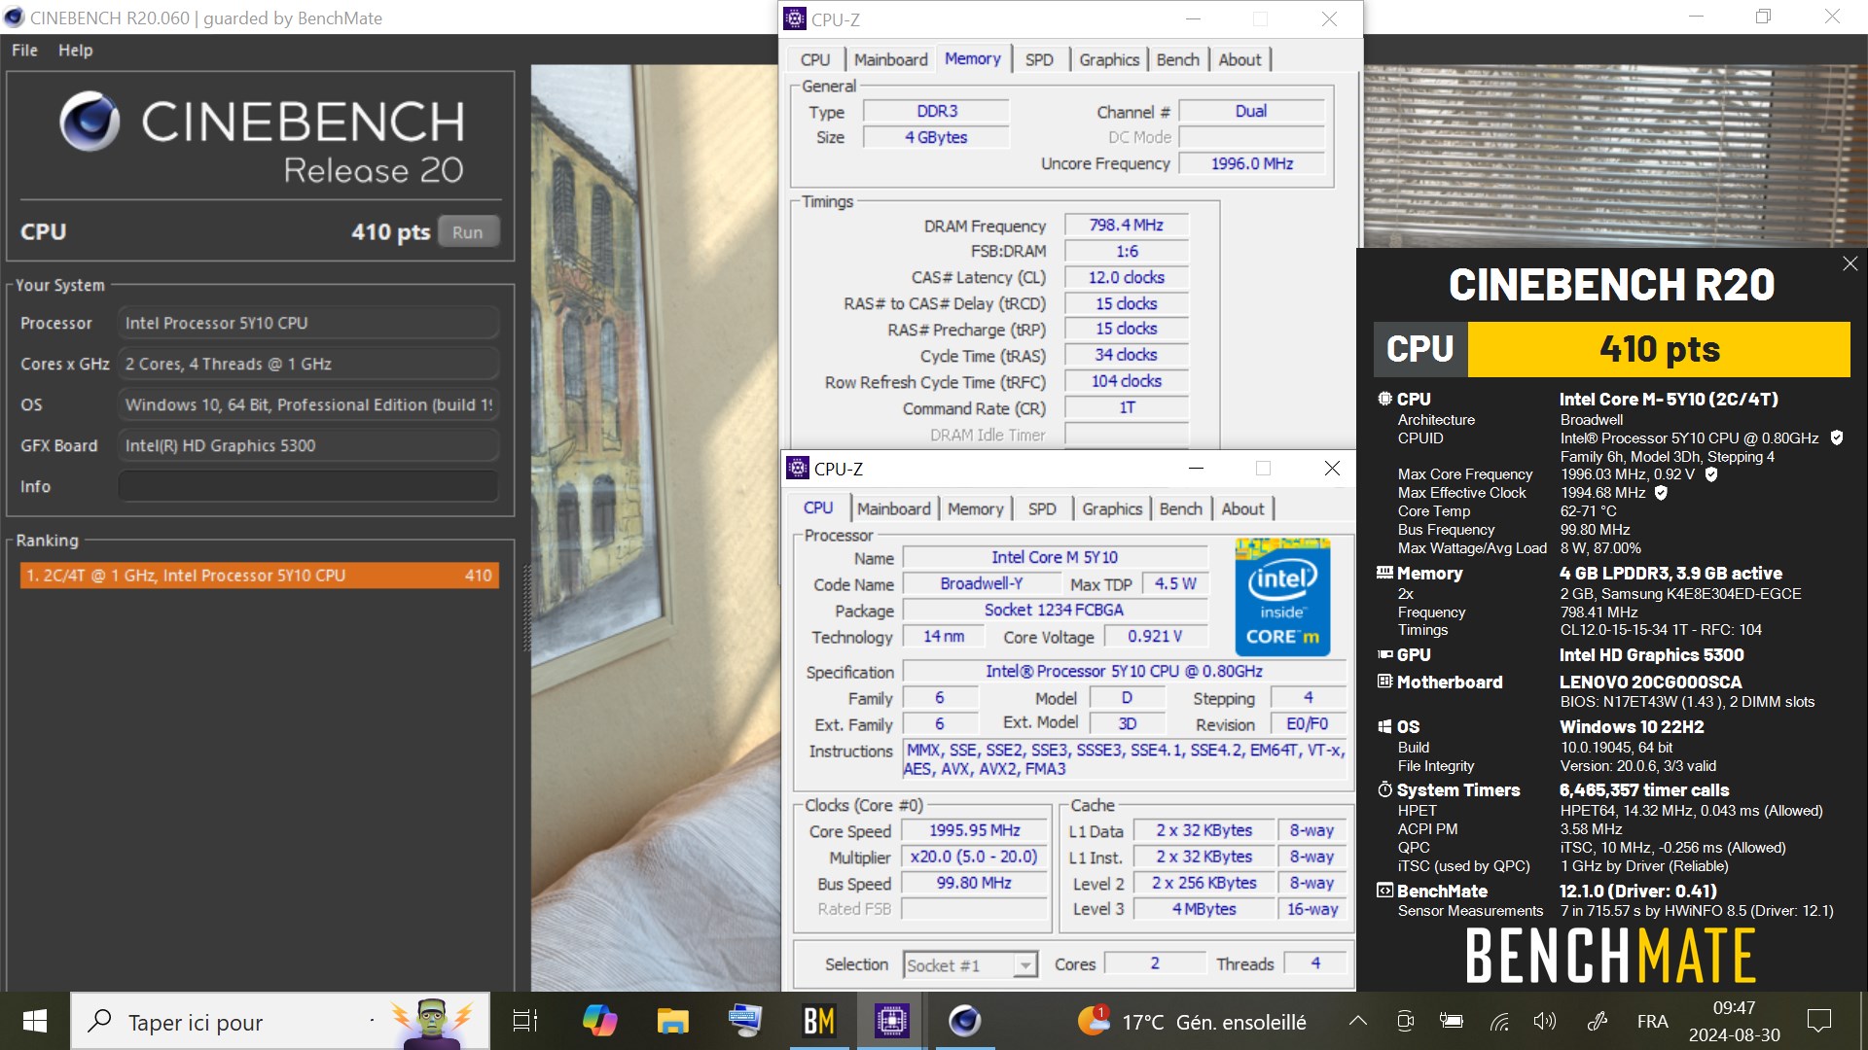Open Task View from taskbar
The image size is (1868, 1050).
(x=524, y=1021)
